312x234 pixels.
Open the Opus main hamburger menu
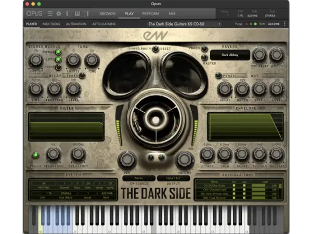tap(50, 14)
